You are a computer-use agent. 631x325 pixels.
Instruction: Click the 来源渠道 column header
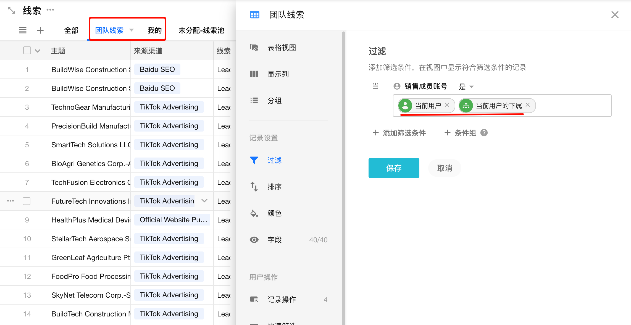(x=148, y=51)
